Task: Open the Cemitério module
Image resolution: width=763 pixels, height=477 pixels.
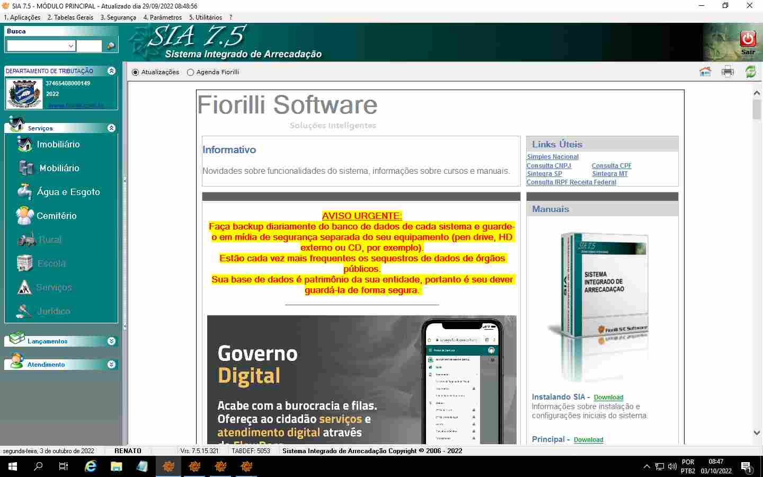Action: click(x=56, y=216)
